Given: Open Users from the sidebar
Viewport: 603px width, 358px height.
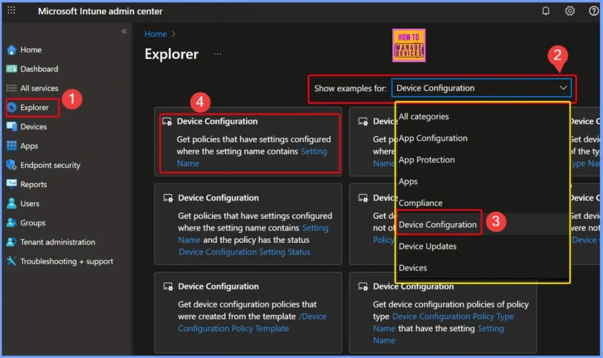Looking at the screenshot, I should [x=29, y=204].
